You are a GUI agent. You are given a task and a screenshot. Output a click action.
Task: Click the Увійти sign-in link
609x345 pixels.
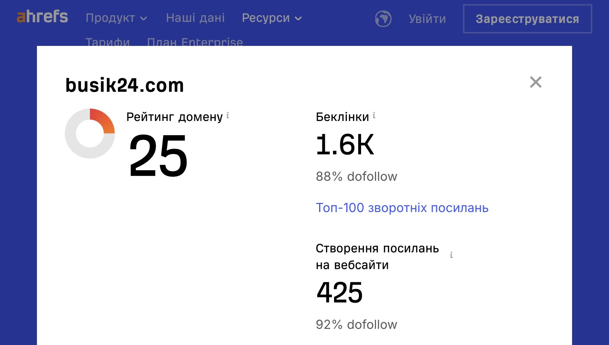click(x=427, y=19)
